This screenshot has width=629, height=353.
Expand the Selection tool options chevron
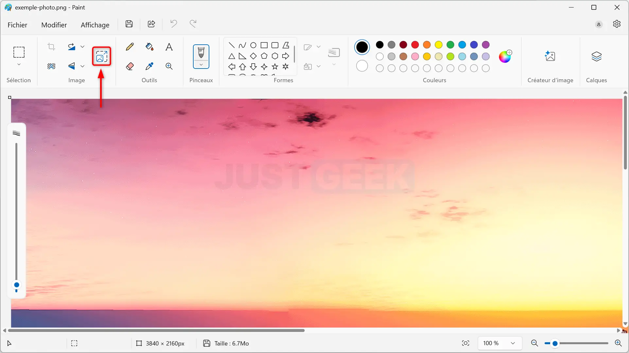pyautogui.click(x=19, y=65)
